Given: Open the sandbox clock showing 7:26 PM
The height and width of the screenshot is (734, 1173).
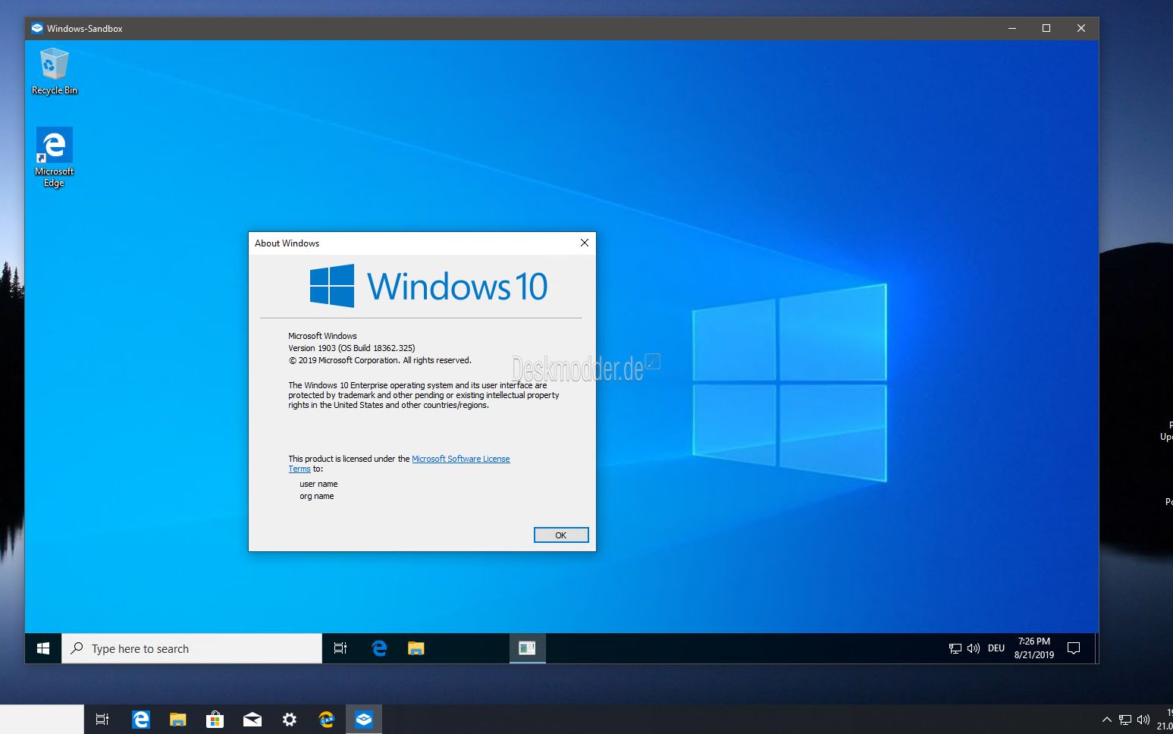Looking at the screenshot, I should pos(1034,648).
